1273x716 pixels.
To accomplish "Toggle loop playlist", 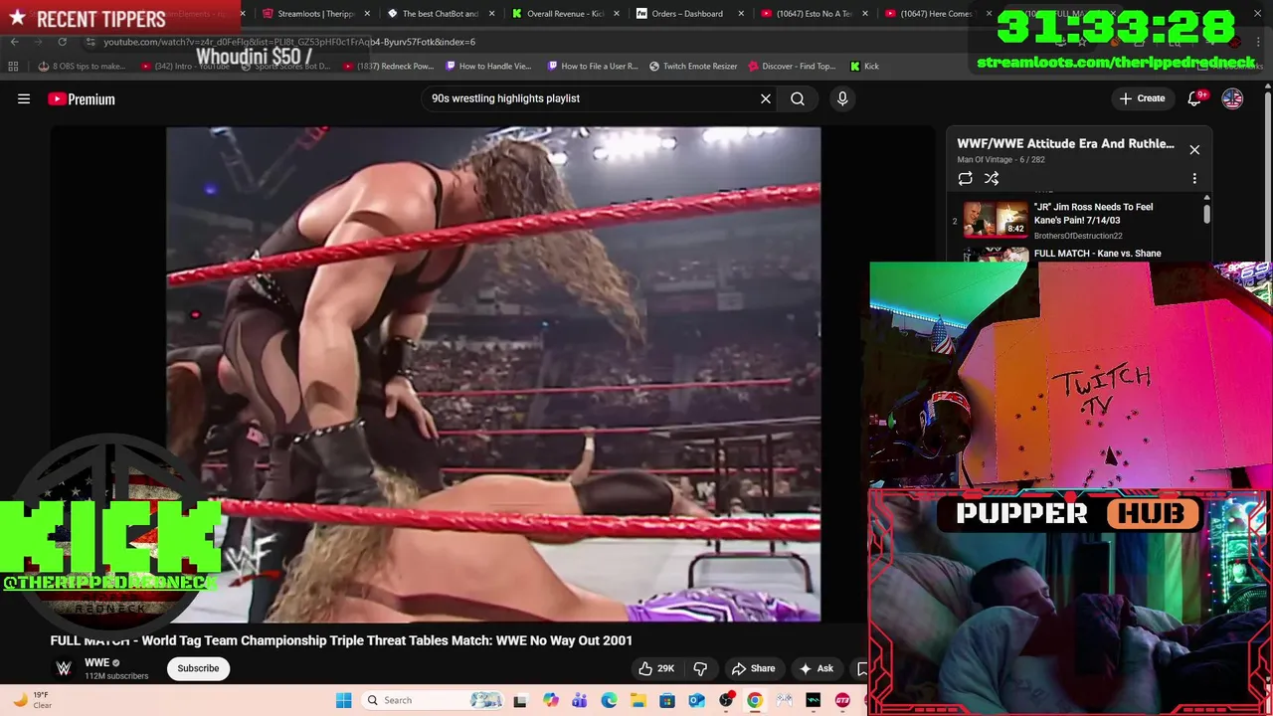I will pyautogui.click(x=965, y=178).
